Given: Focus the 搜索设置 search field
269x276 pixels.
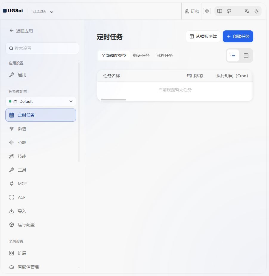Looking at the screenshot, I should [x=42, y=48].
